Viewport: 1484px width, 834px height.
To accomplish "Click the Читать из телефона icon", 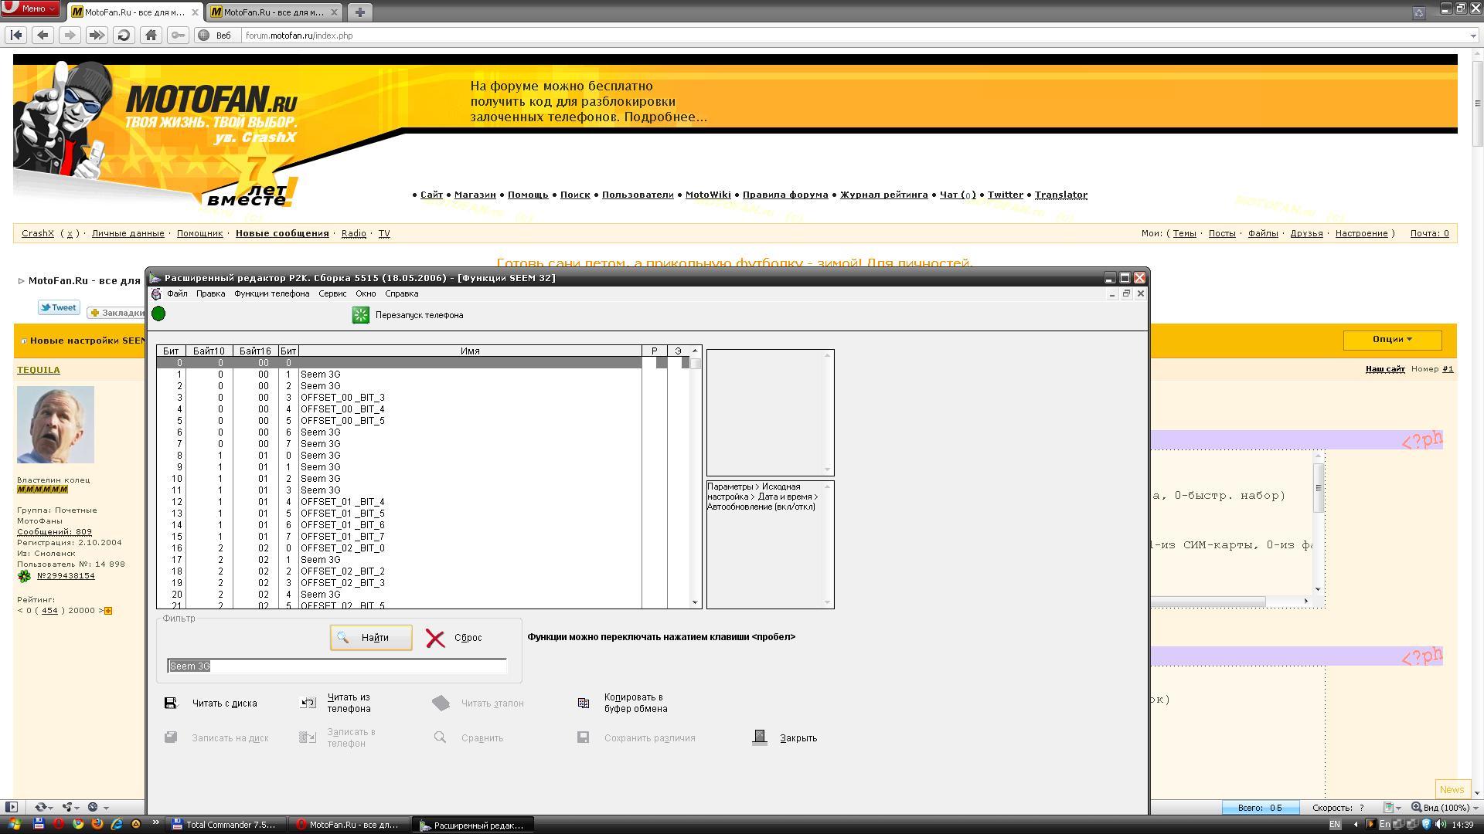I will 308,703.
